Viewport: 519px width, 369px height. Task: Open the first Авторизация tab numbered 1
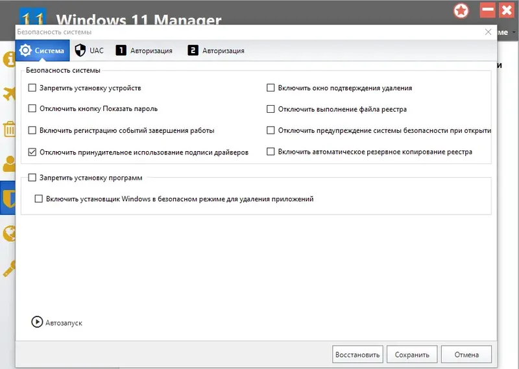click(144, 51)
